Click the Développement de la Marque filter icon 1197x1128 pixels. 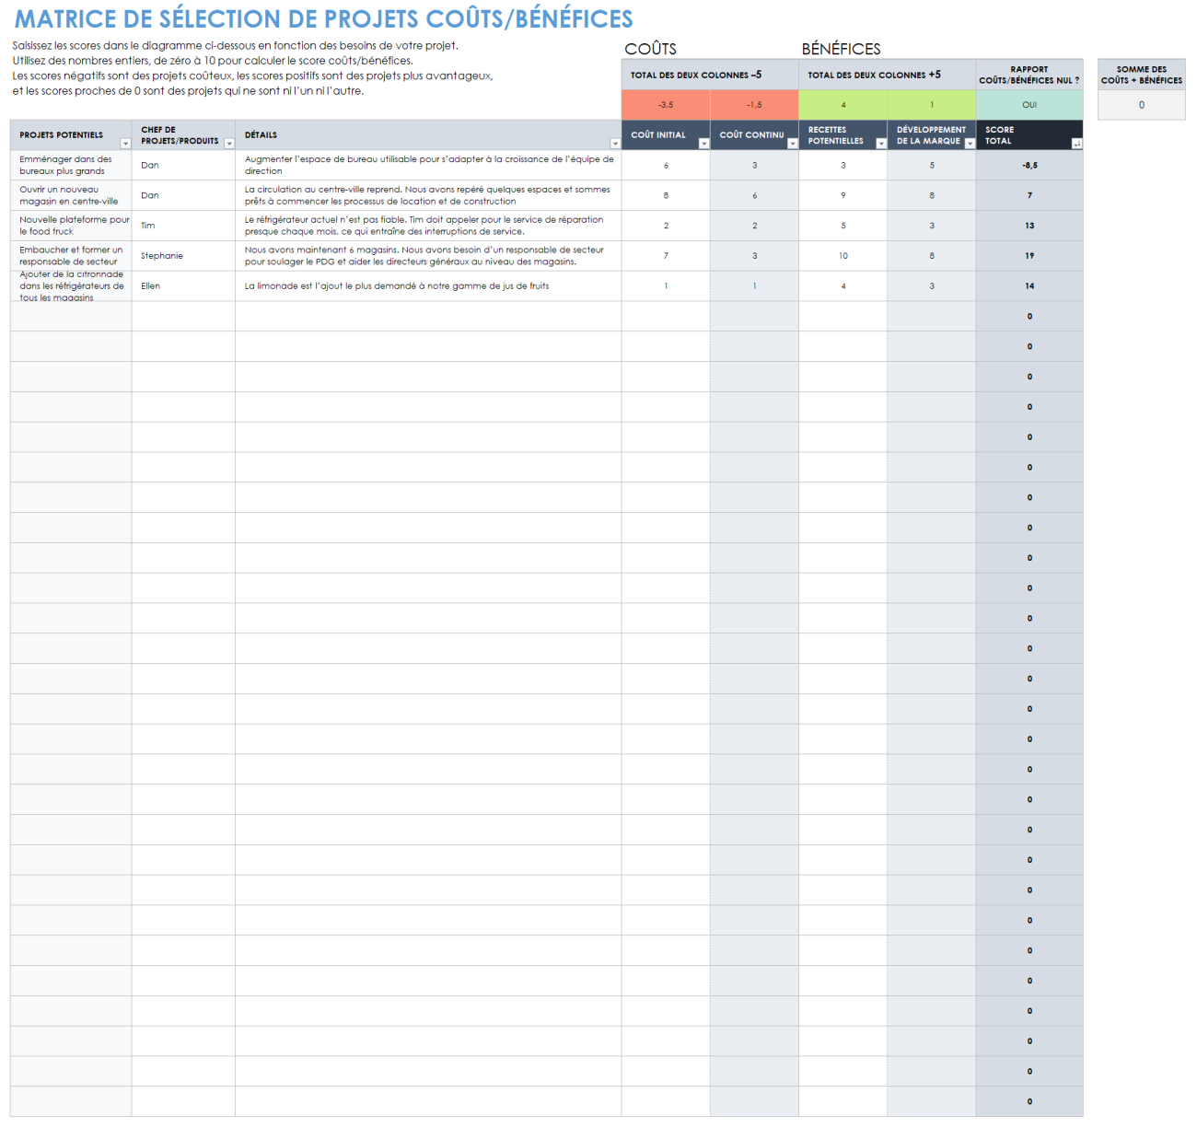[969, 143]
